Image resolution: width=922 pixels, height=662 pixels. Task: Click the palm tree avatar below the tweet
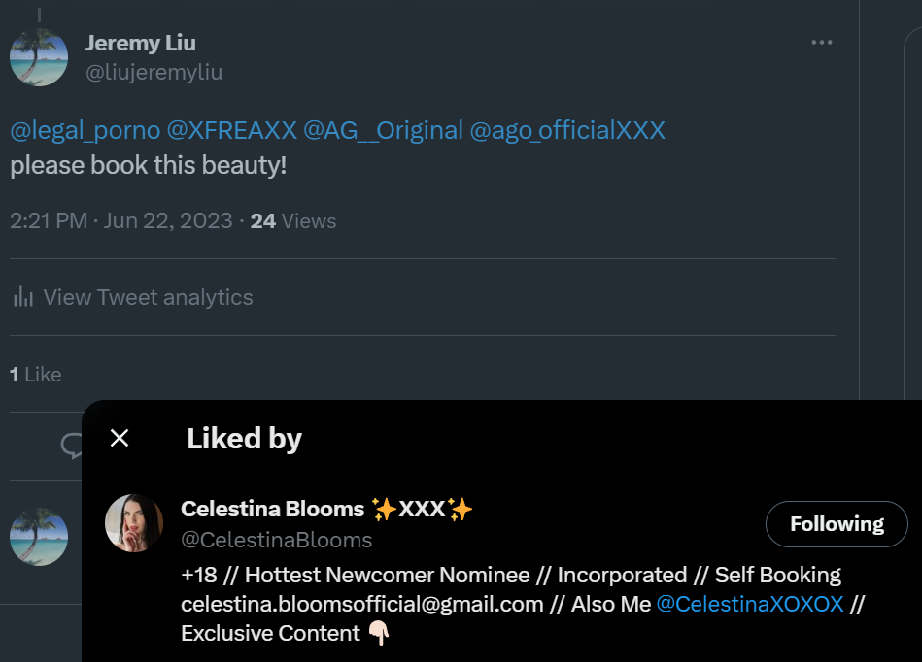click(x=39, y=537)
